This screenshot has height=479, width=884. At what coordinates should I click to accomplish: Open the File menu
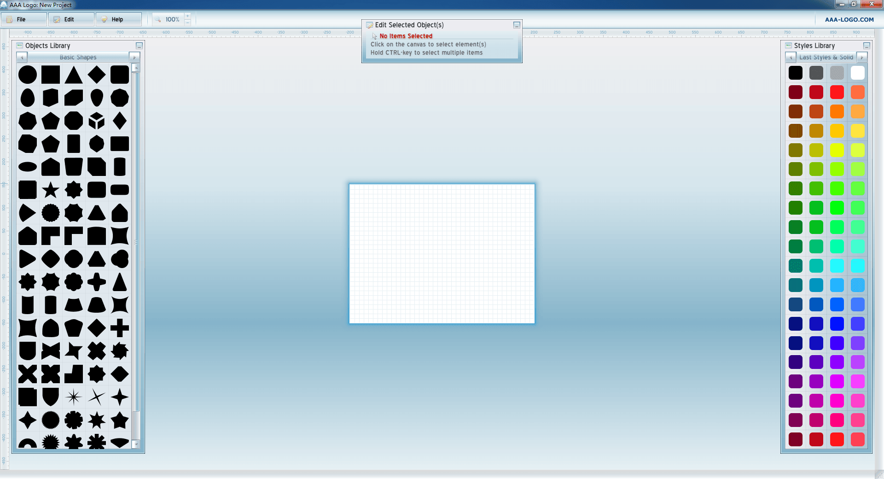pos(21,19)
